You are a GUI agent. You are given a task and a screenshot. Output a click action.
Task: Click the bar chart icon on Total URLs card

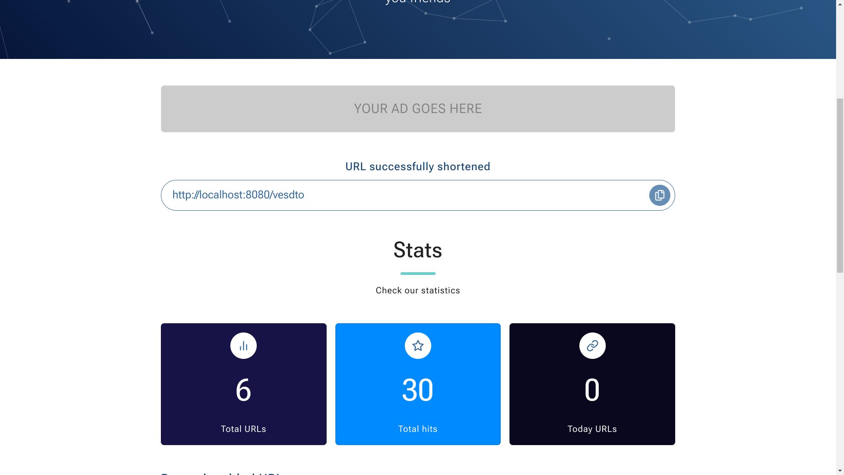click(244, 346)
